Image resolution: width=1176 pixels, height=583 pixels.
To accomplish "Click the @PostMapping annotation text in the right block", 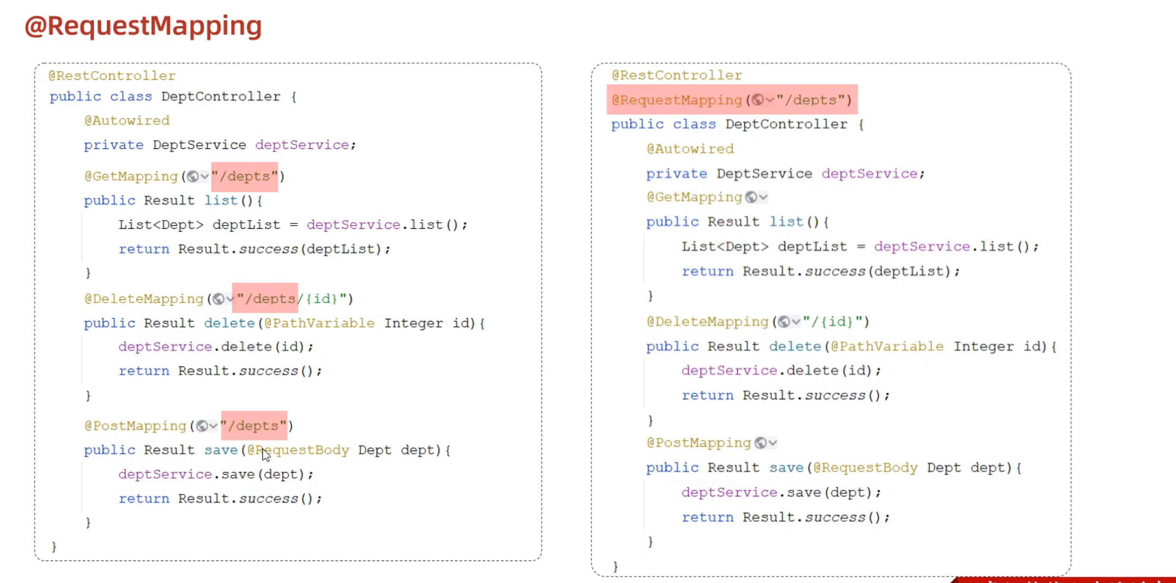I will point(699,443).
